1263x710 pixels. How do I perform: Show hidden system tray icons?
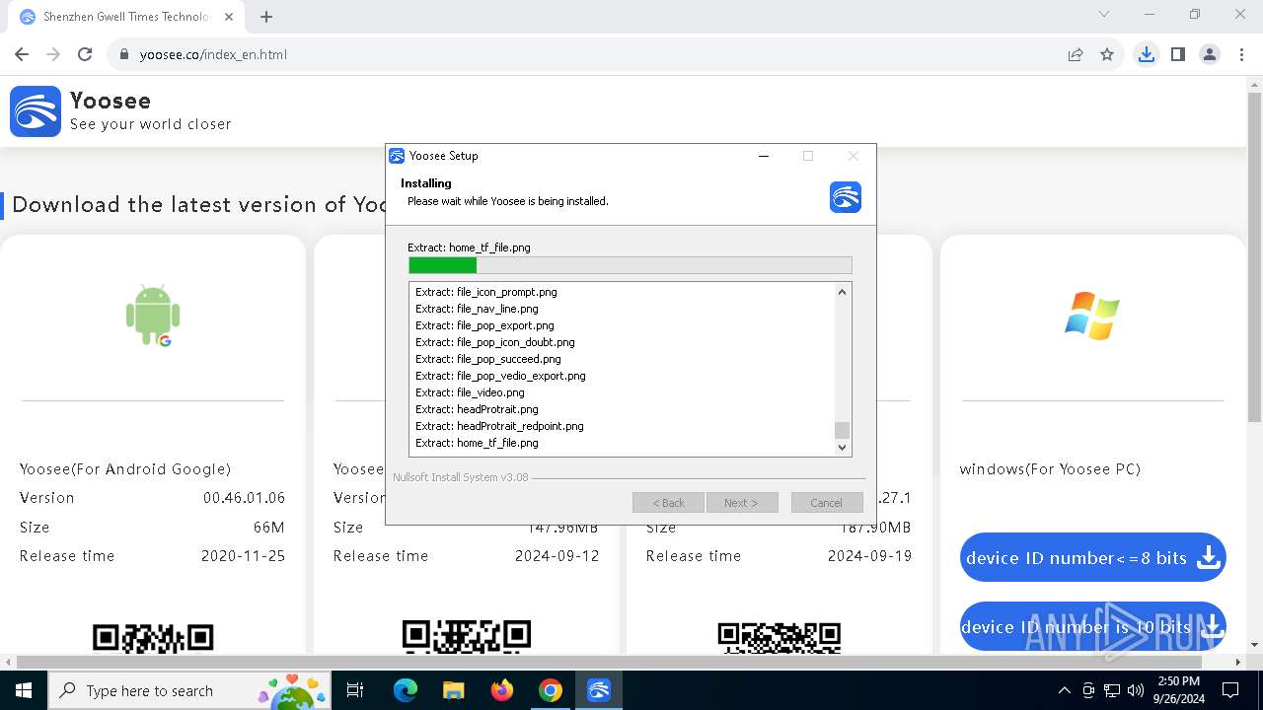[1064, 690]
